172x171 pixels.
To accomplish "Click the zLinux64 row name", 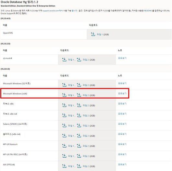I will click(x=7, y=58).
